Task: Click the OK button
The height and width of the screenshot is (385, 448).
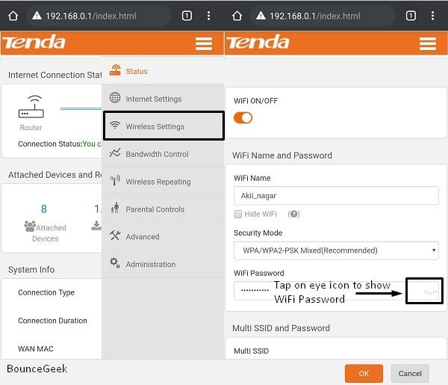Action: pos(364,374)
